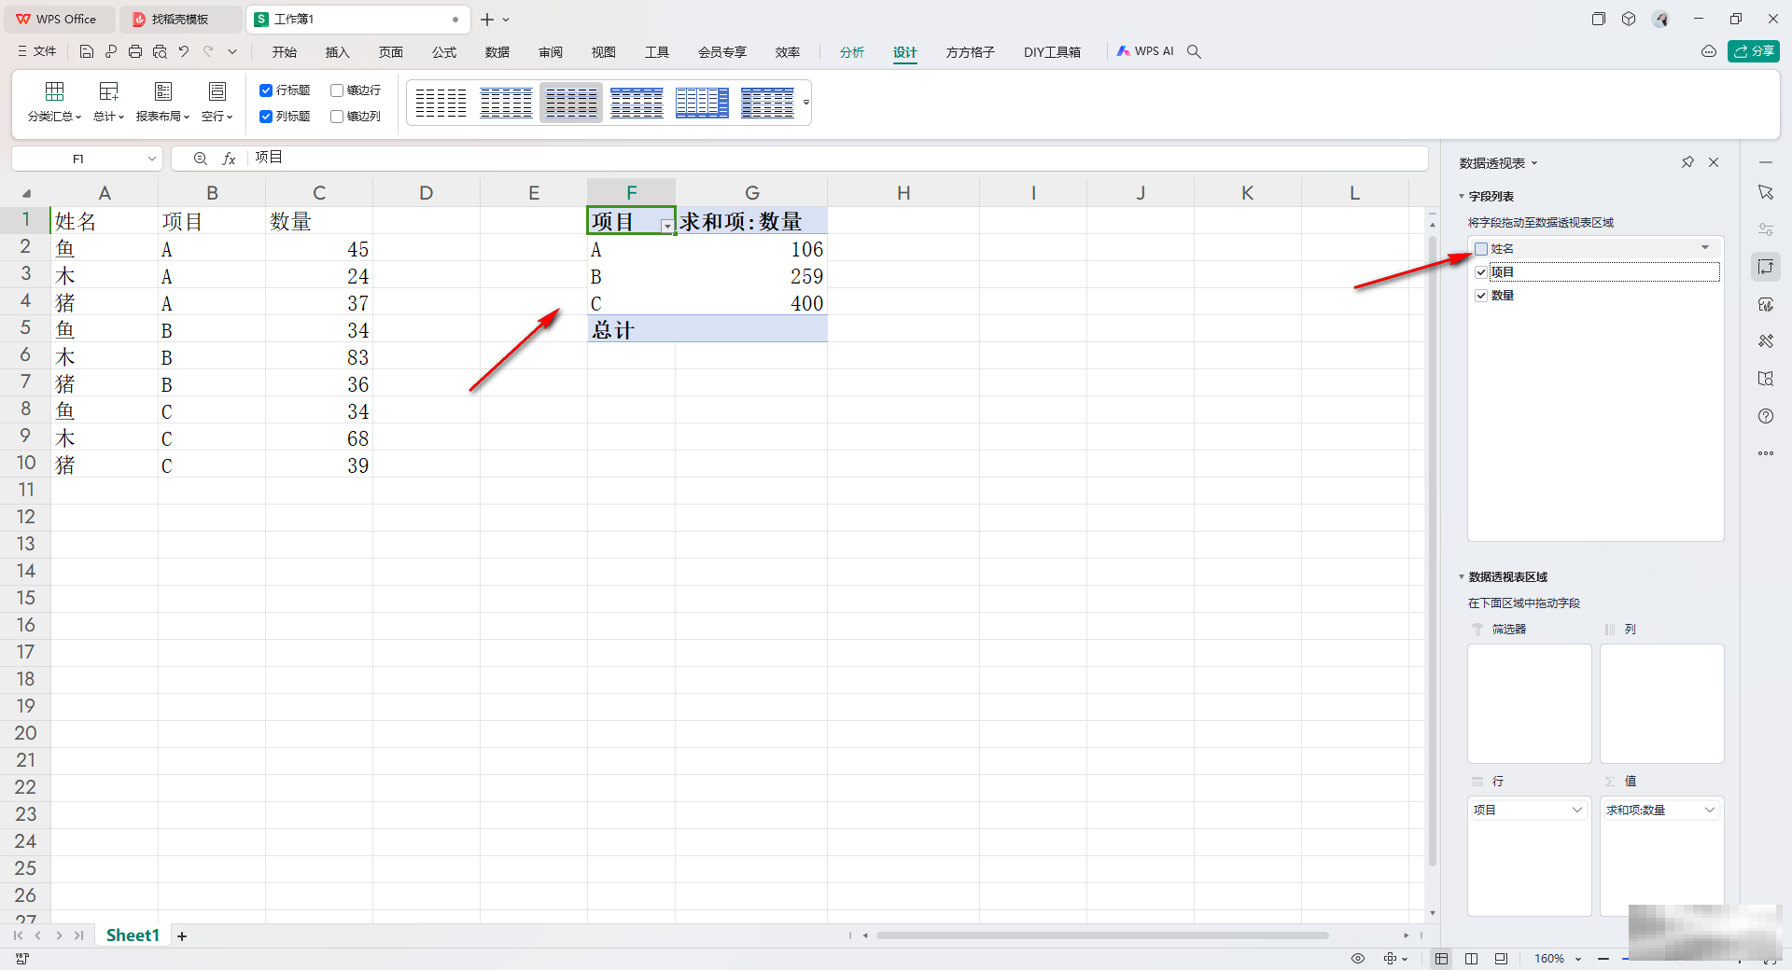
Task: Open the filter dropdown on cell F1 项目
Action: [x=666, y=227]
